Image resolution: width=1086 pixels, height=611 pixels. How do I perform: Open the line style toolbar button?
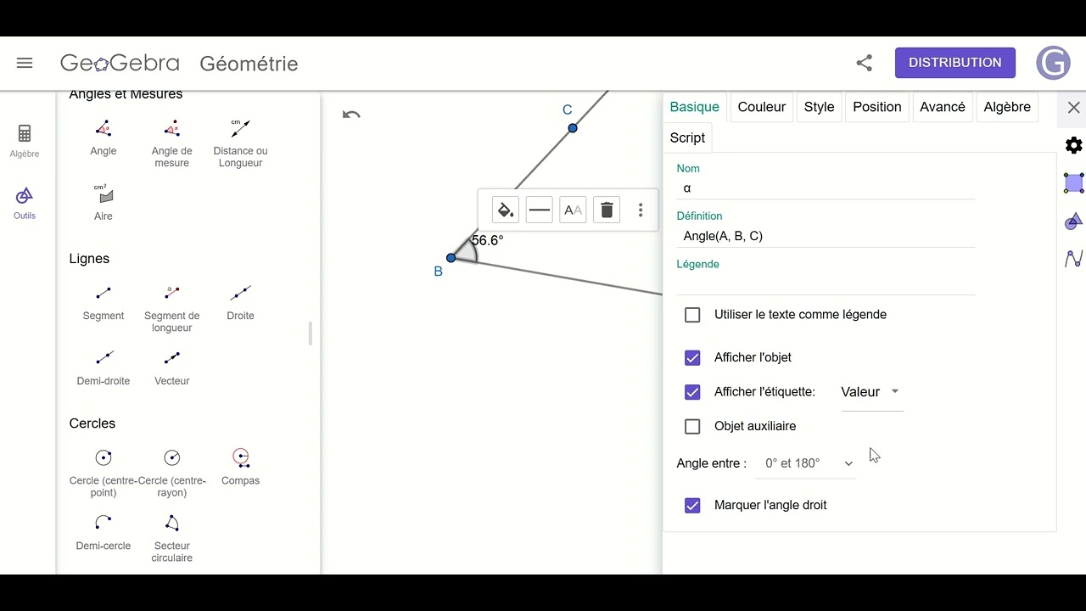click(539, 210)
